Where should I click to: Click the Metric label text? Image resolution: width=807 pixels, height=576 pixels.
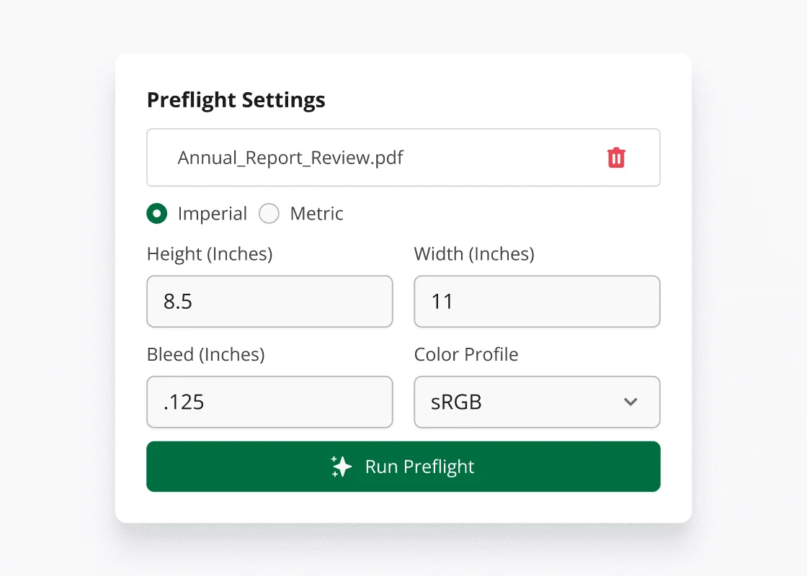tap(316, 213)
